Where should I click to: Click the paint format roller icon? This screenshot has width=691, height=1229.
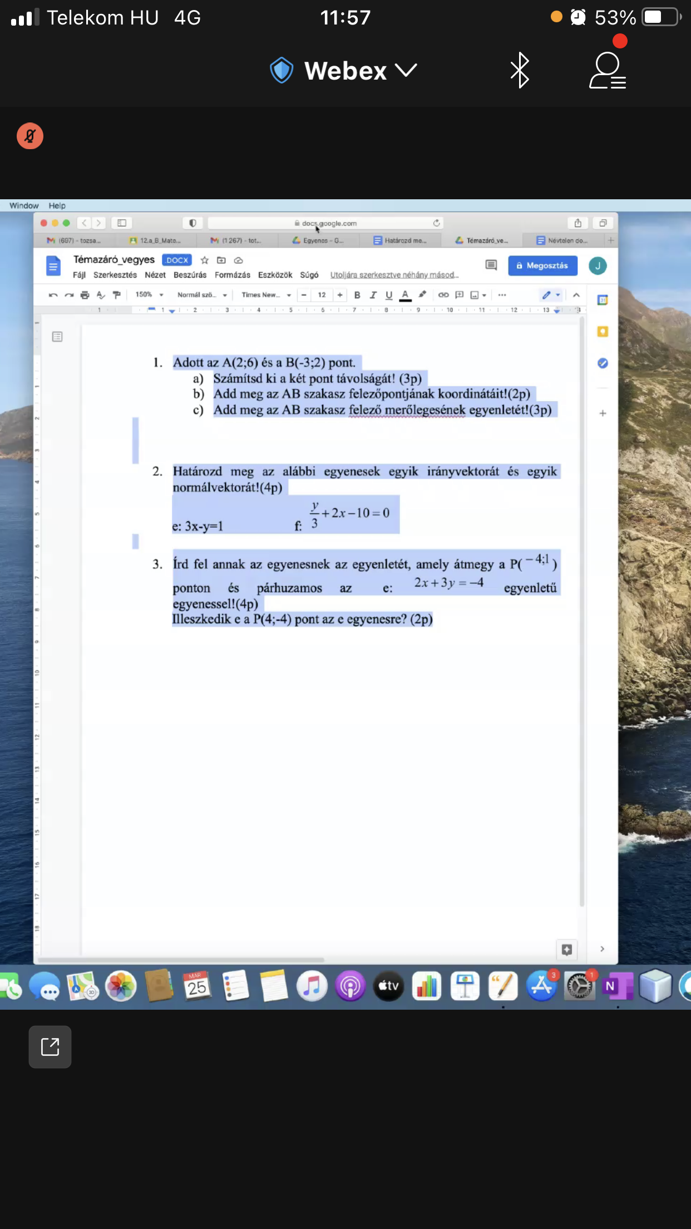tap(116, 295)
